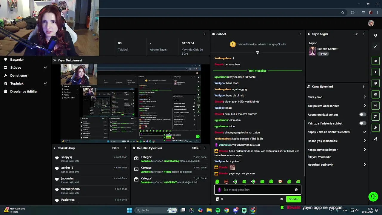Open Windows Start menu

pos(129,210)
